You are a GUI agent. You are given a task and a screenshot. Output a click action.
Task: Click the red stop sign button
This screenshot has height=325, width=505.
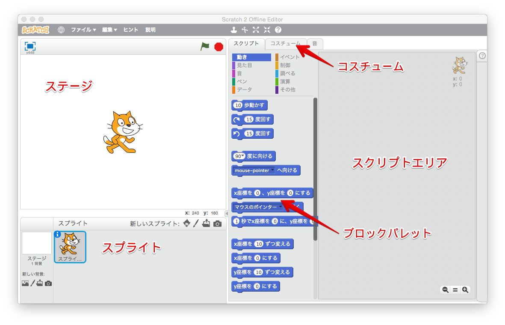coord(219,47)
